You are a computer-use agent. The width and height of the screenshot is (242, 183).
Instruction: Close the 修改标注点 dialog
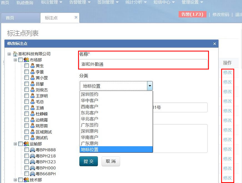click(214, 44)
